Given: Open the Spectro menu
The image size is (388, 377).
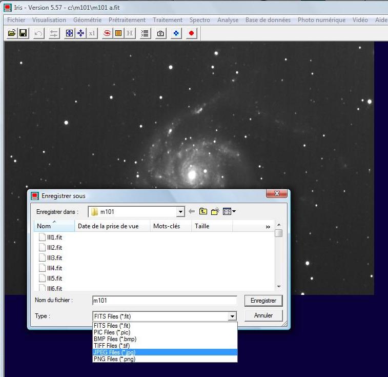Looking at the screenshot, I should 200,20.
